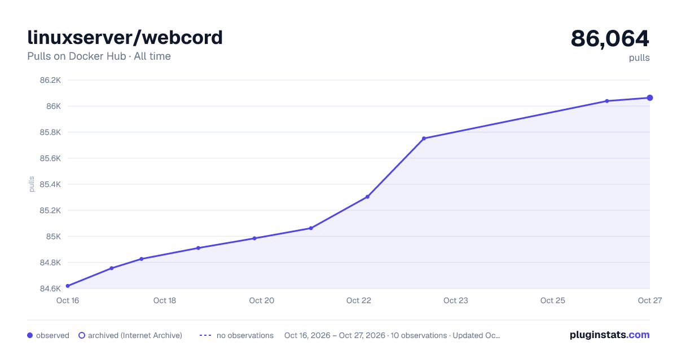Click the archived legend hollow circle icon
Screen dimensions: 677x355
pyautogui.click(x=82, y=335)
